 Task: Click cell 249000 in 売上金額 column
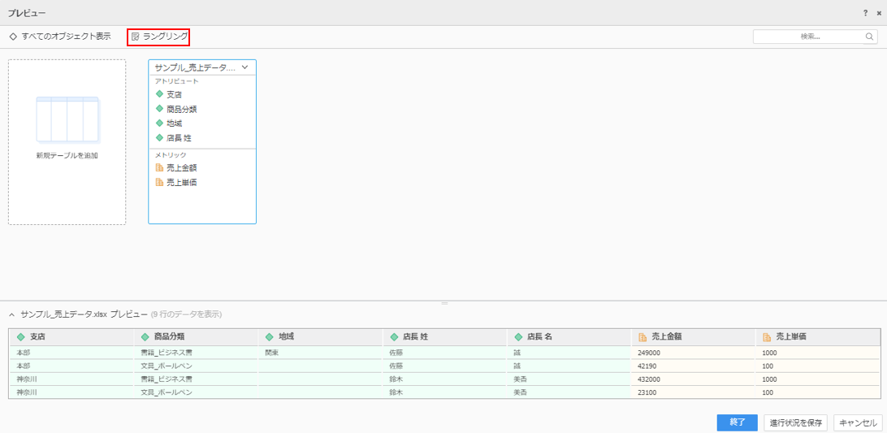point(694,353)
